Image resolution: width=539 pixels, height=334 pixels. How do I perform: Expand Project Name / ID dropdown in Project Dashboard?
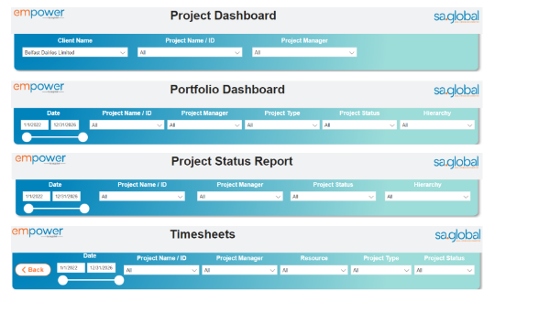point(190,52)
